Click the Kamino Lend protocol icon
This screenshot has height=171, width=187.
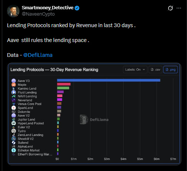tap(14, 88)
